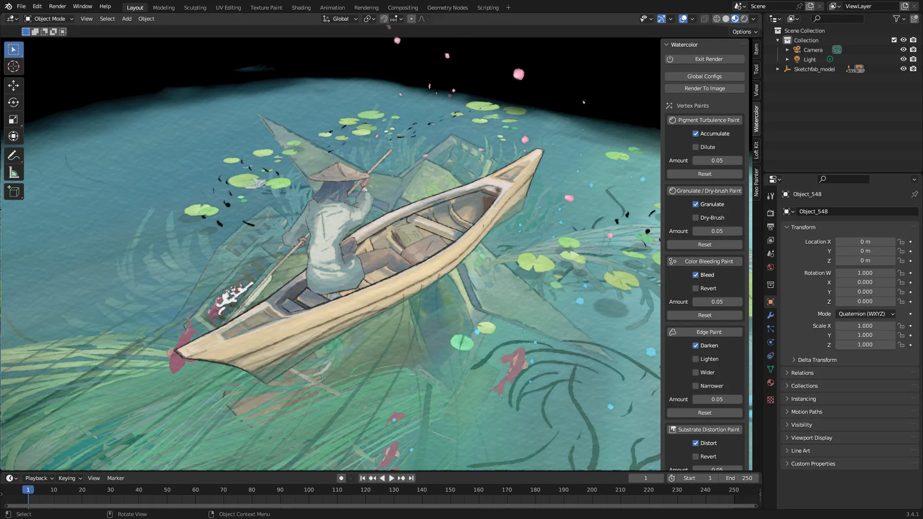Select the Add Cube tool
Screen dimensions: 923x519
coord(13,191)
